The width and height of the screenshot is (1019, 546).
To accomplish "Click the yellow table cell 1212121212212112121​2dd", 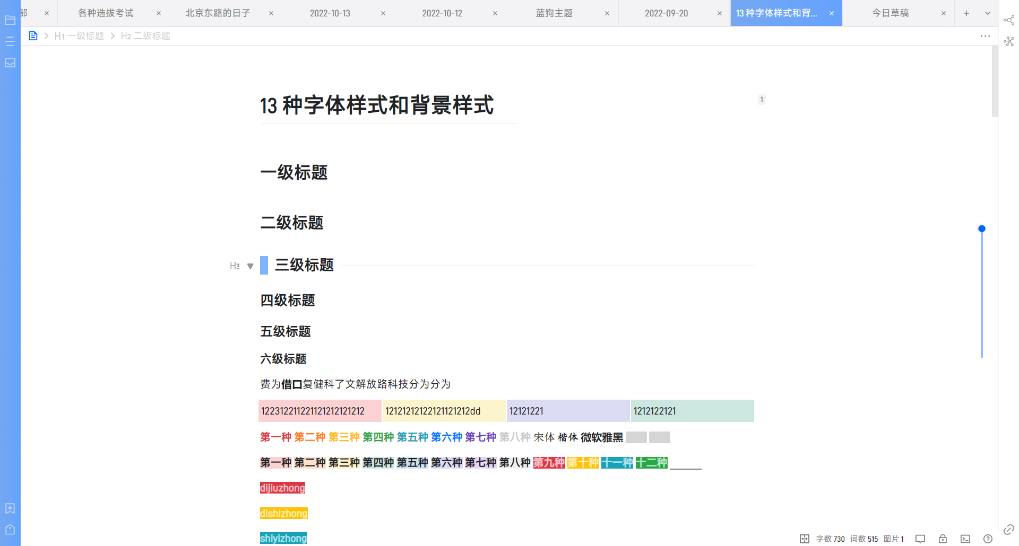I will (444, 411).
